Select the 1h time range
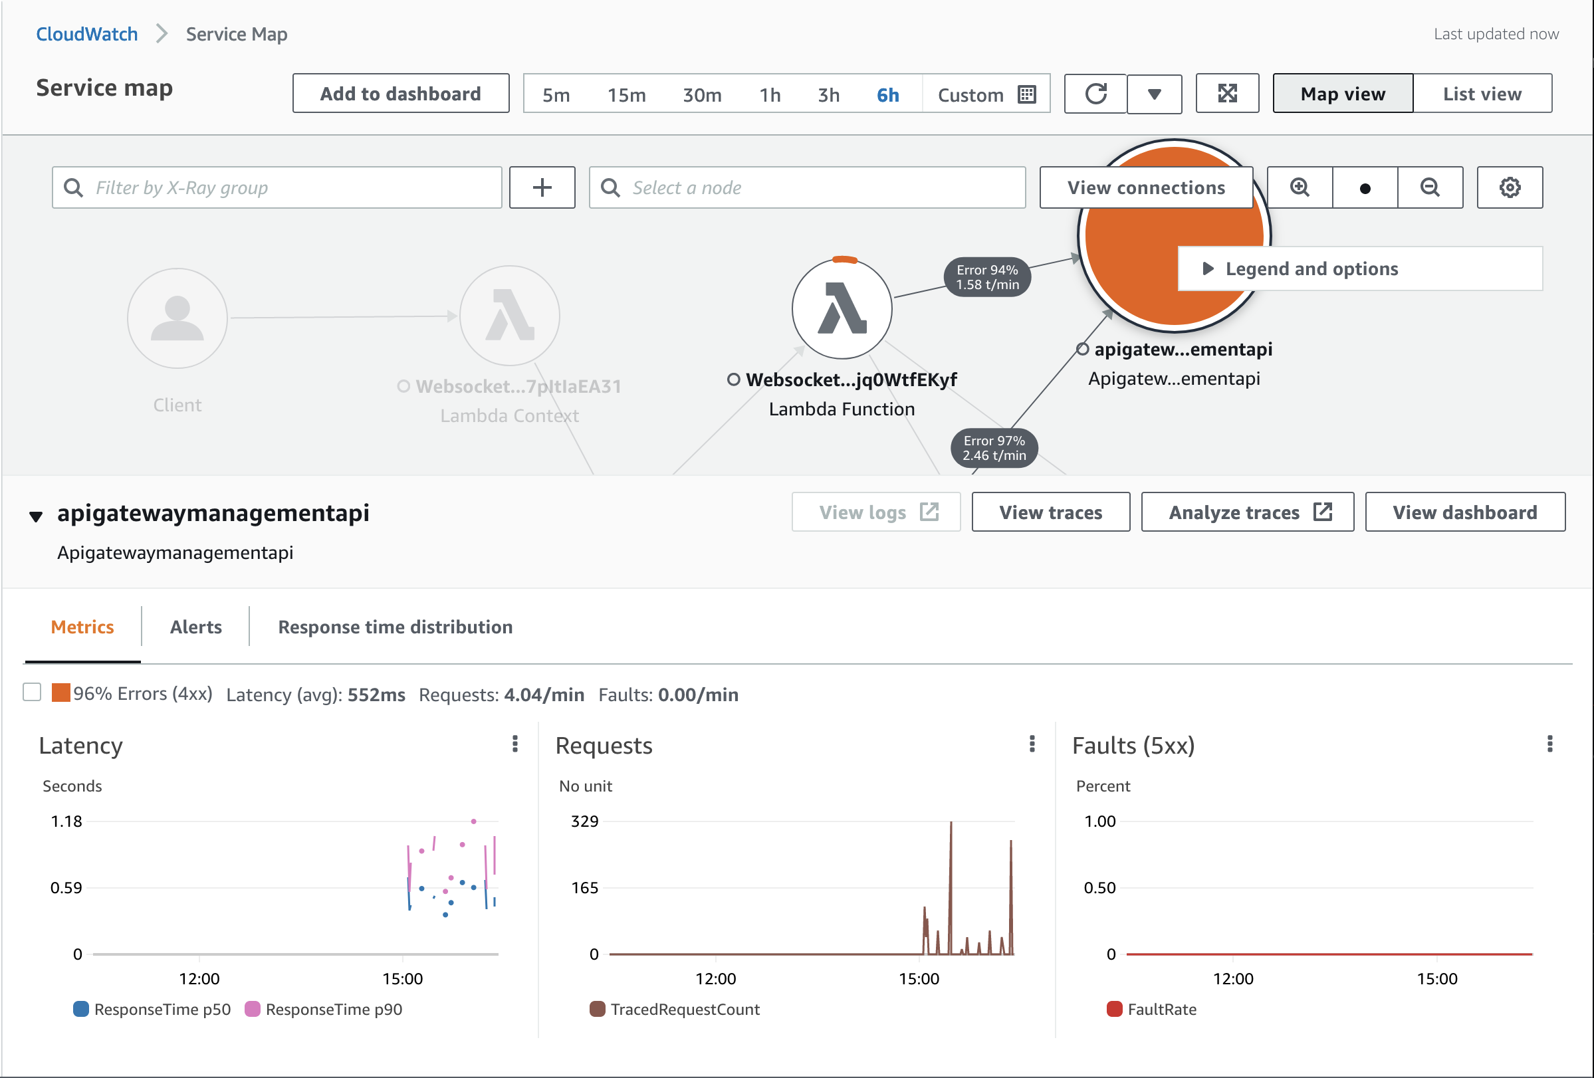 (x=770, y=94)
